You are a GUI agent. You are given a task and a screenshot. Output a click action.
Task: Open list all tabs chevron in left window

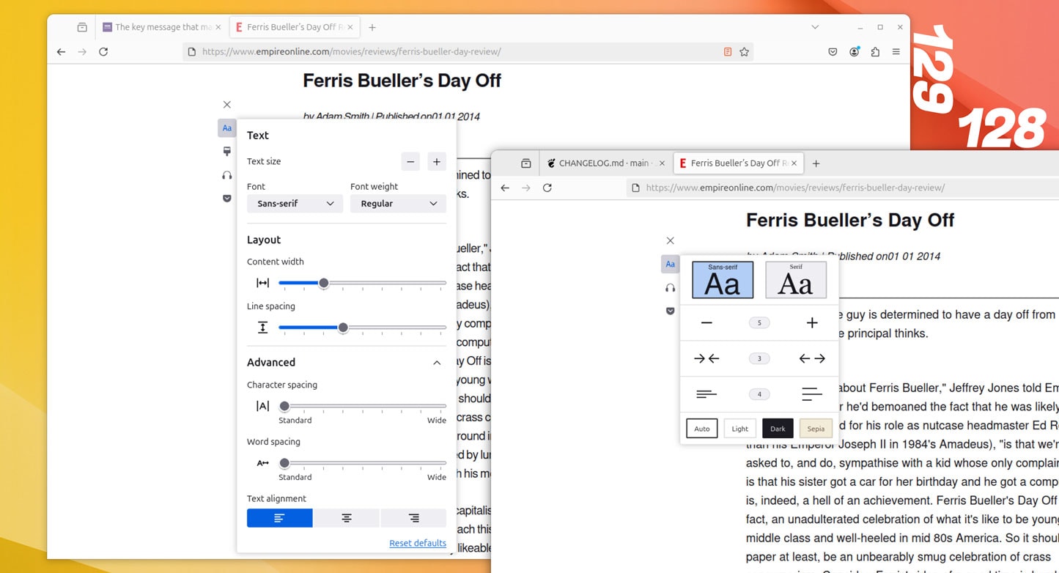pyautogui.click(x=815, y=27)
